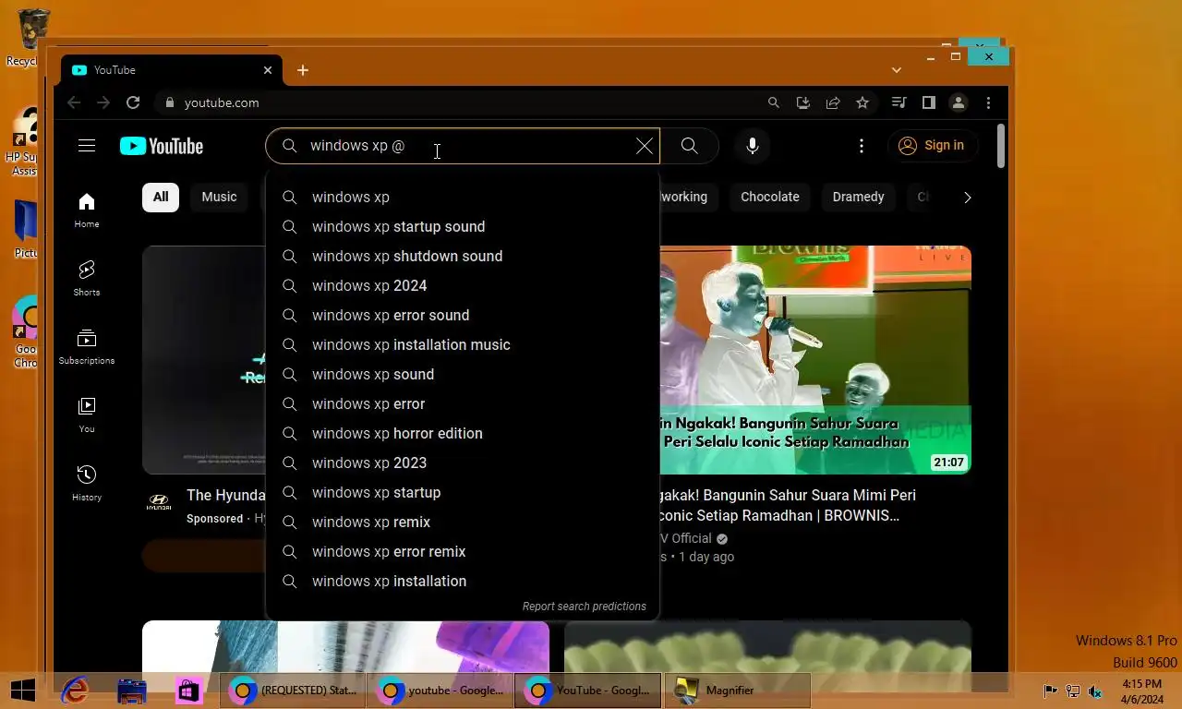Open the Windows Start button
Image resolution: width=1182 pixels, height=709 pixels.
point(22,690)
